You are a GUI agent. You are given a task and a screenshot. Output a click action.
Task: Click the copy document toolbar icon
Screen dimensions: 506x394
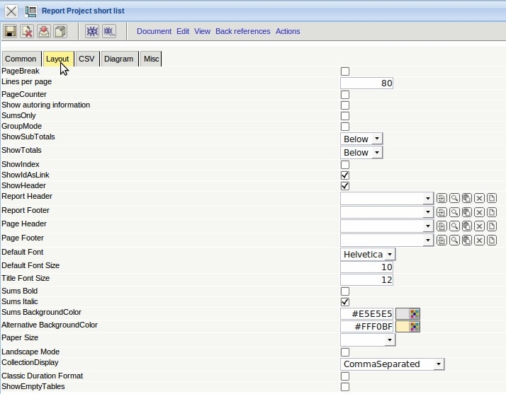click(x=60, y=31)
